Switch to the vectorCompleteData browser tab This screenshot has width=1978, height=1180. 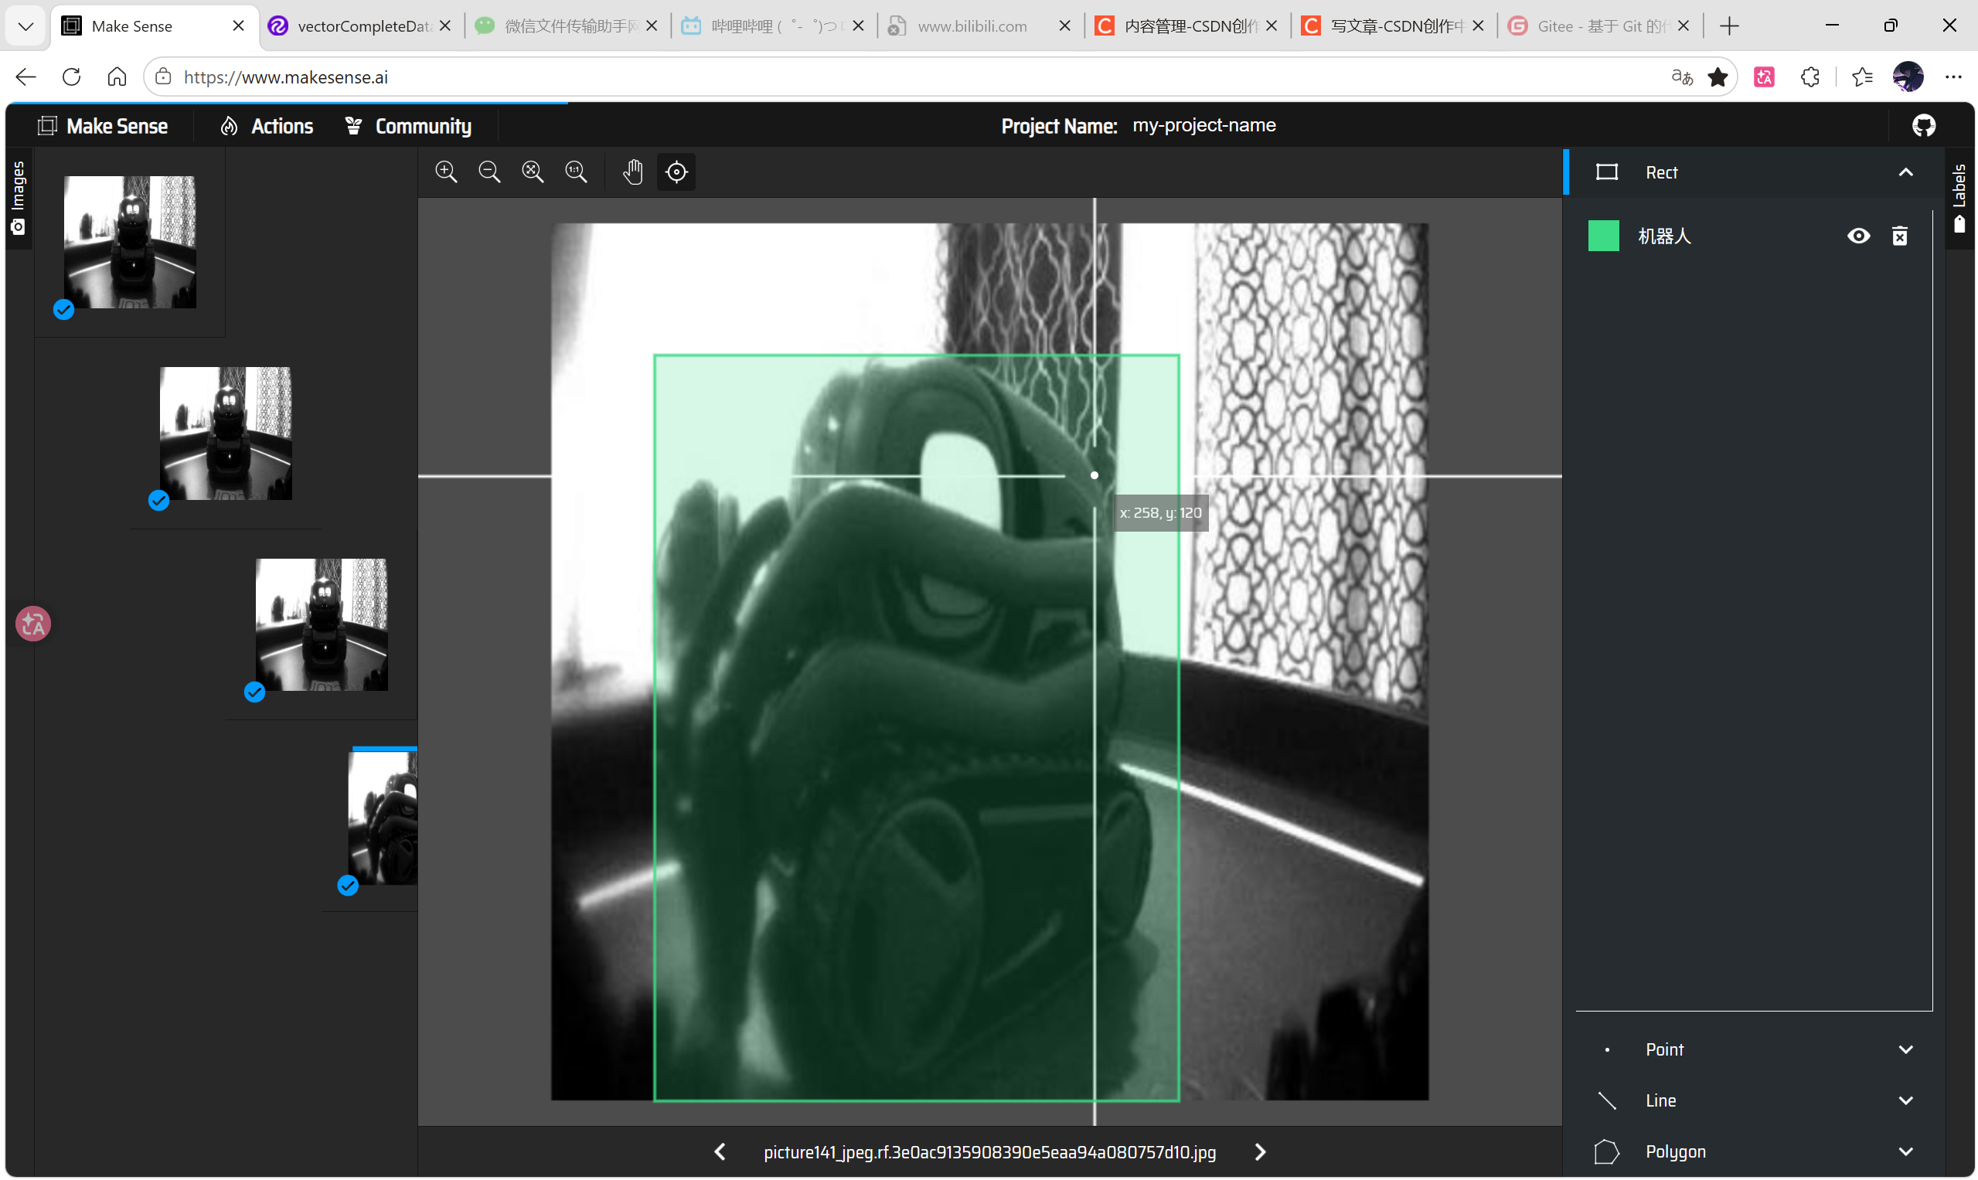[362, 26]
